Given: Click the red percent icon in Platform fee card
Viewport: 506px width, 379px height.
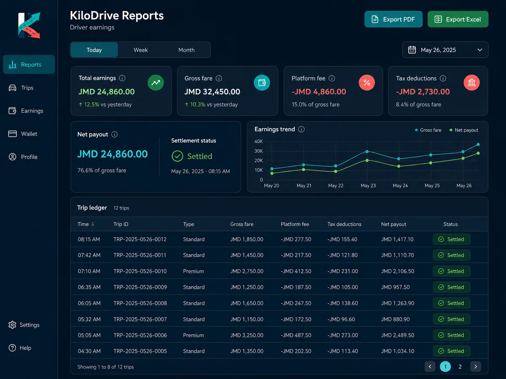Looking at the screenshot, I should click(367, 83).
